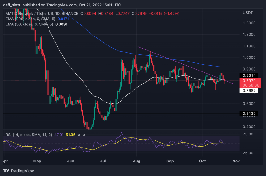Click the 0.9000 price axis tick
The image size is (266, 176).
pos(249,69)
